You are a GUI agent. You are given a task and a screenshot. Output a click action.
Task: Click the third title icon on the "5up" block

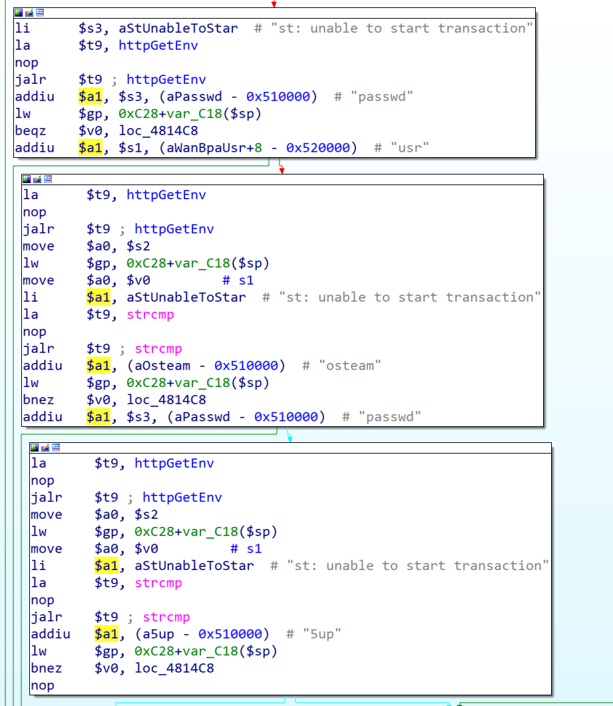56,448
